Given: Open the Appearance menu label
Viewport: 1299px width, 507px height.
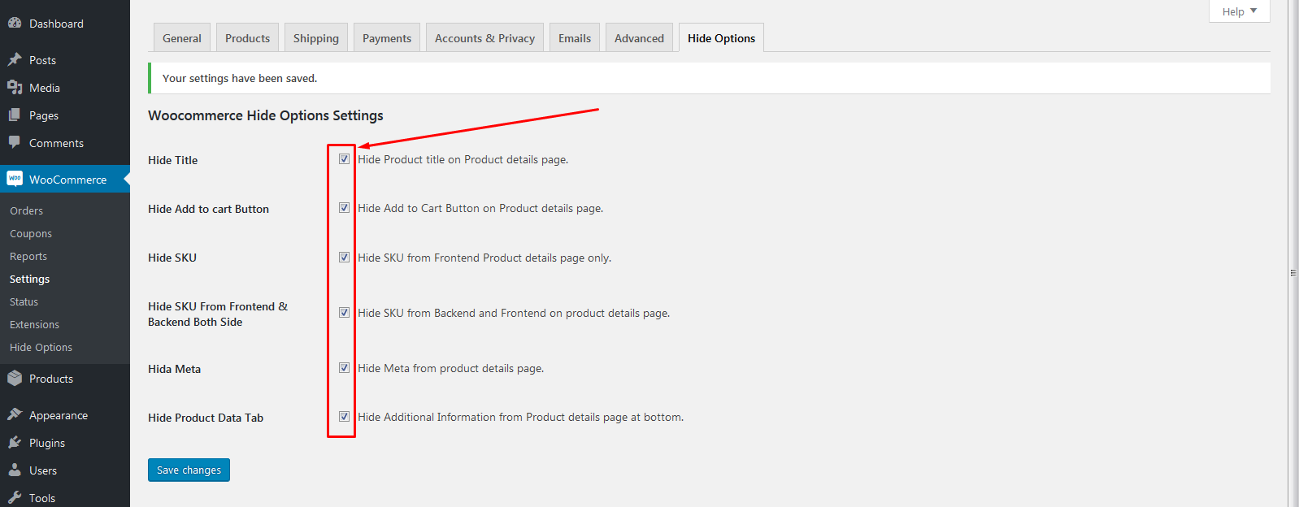Looking at the screenshot, I should pyautogui.click(x=59, y=415).
